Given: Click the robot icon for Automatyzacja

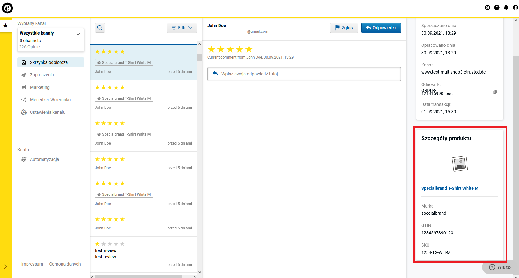Looking at the screenshot, I should pyautogui.click(x=24, y=159).
